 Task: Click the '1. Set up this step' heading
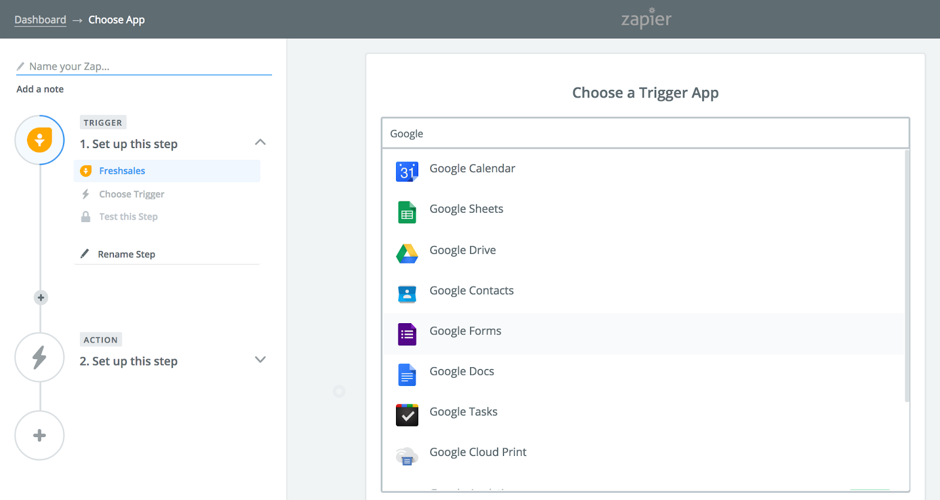click(129, 144)
